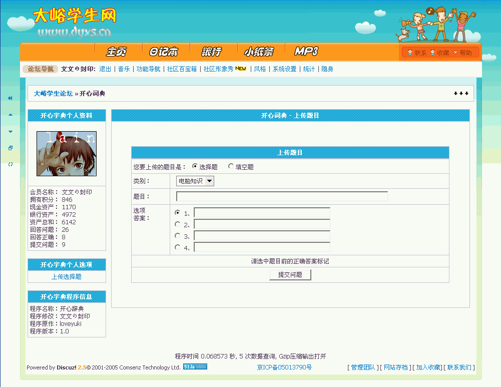Click the 拥有积分 value 846
The width and height of the screenshot is (501, 387).
point(67,200)
